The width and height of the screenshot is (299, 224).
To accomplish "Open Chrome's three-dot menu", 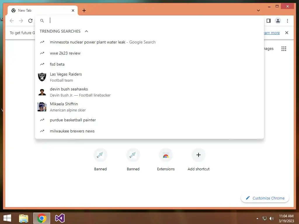I will tap(287, 21).
